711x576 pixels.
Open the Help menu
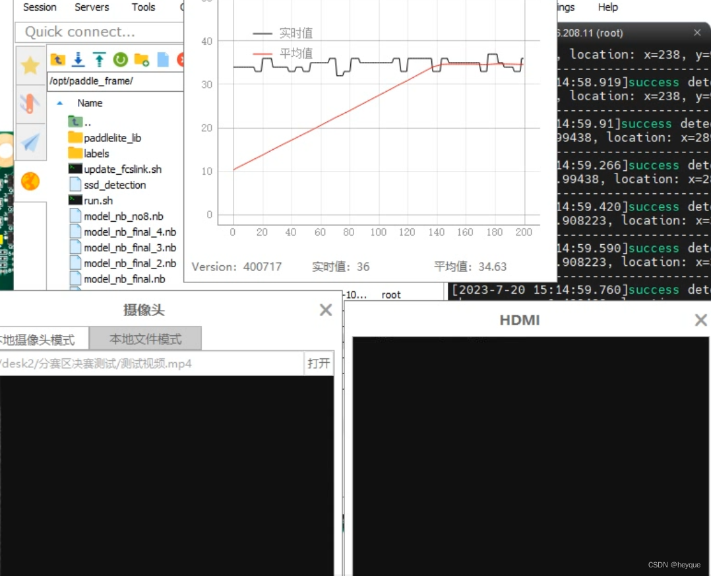click(607, 7)
